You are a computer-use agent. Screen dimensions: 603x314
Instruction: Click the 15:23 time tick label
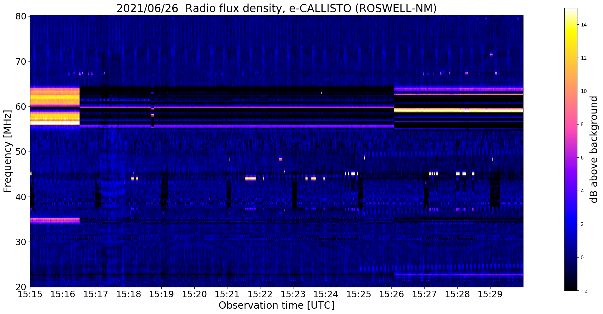point(293,294)
